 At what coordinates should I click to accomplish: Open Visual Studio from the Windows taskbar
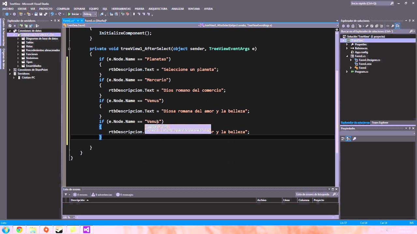point(86,230)
